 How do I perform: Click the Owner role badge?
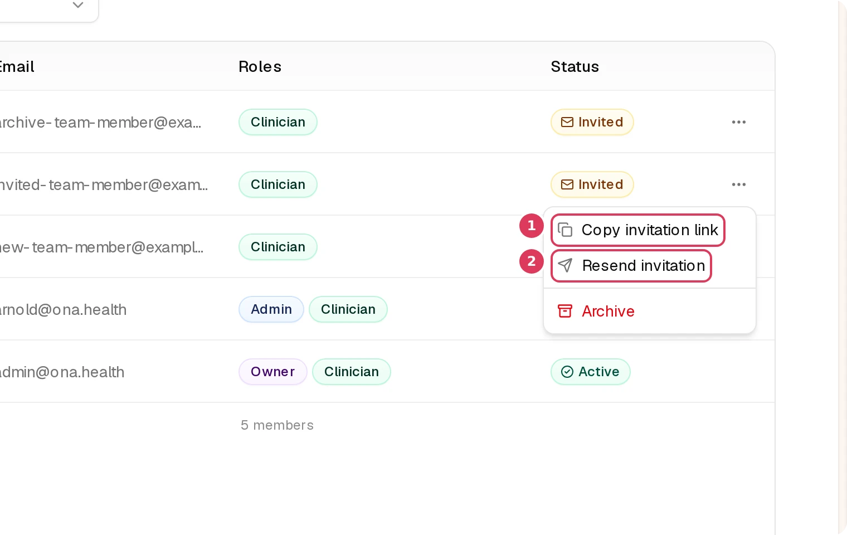[273, 372]
